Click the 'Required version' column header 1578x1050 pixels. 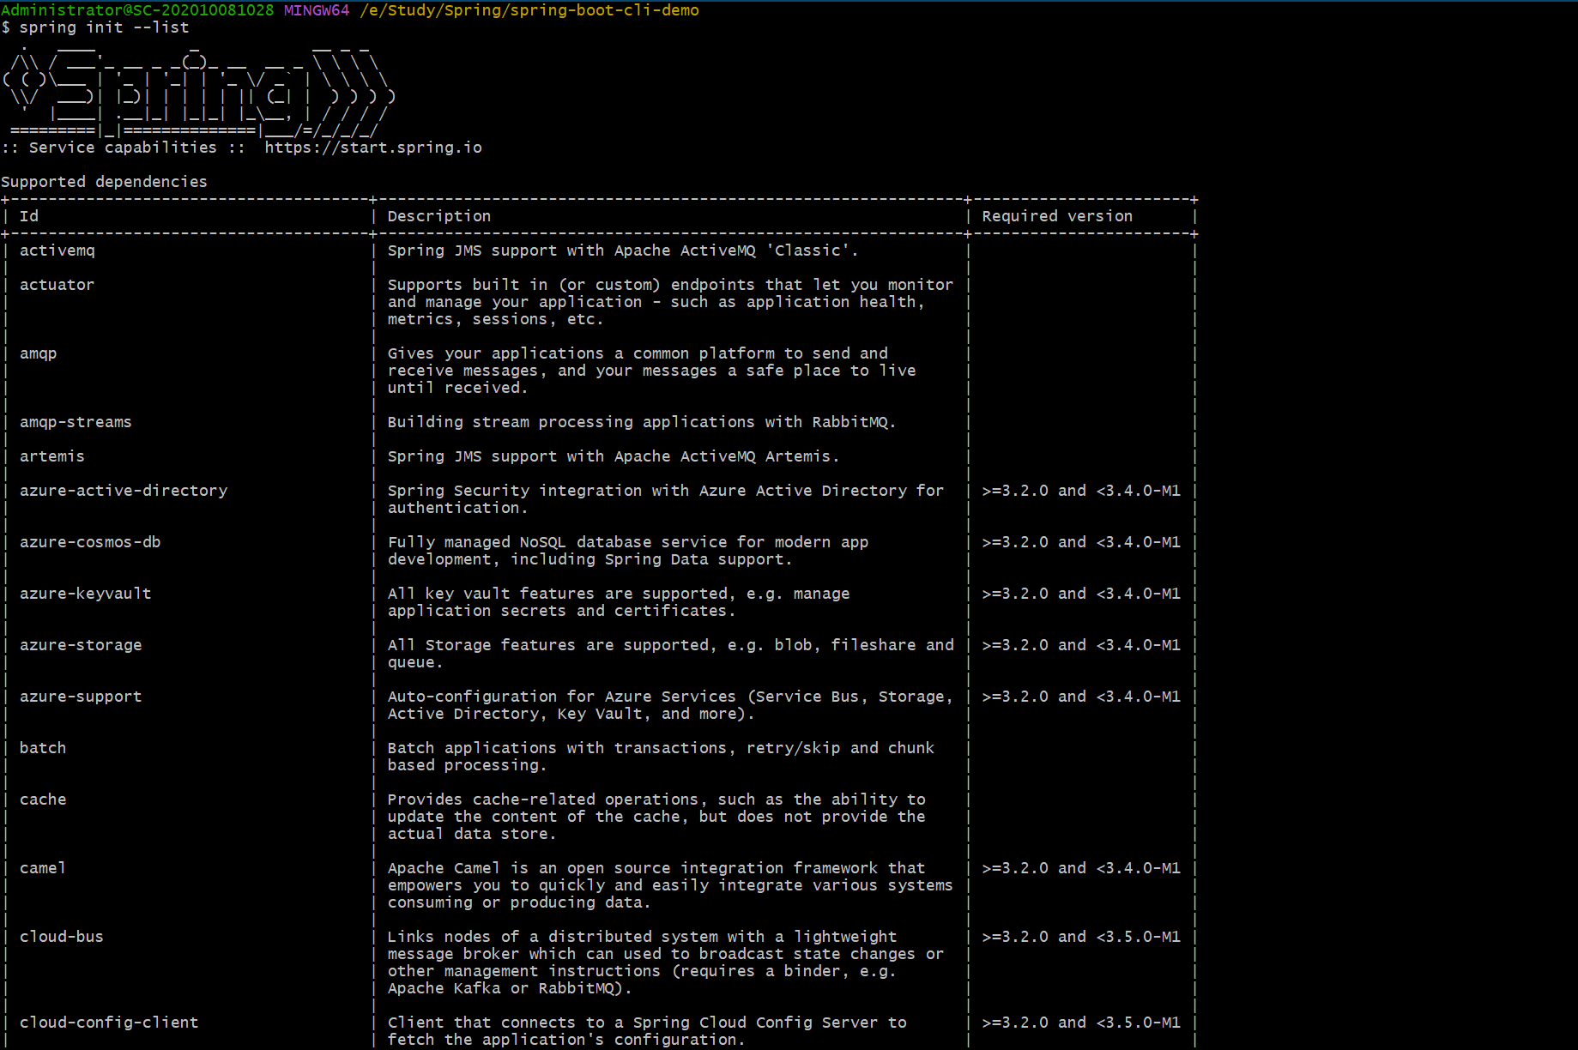pyautogui.click(x=1057, y=216)
